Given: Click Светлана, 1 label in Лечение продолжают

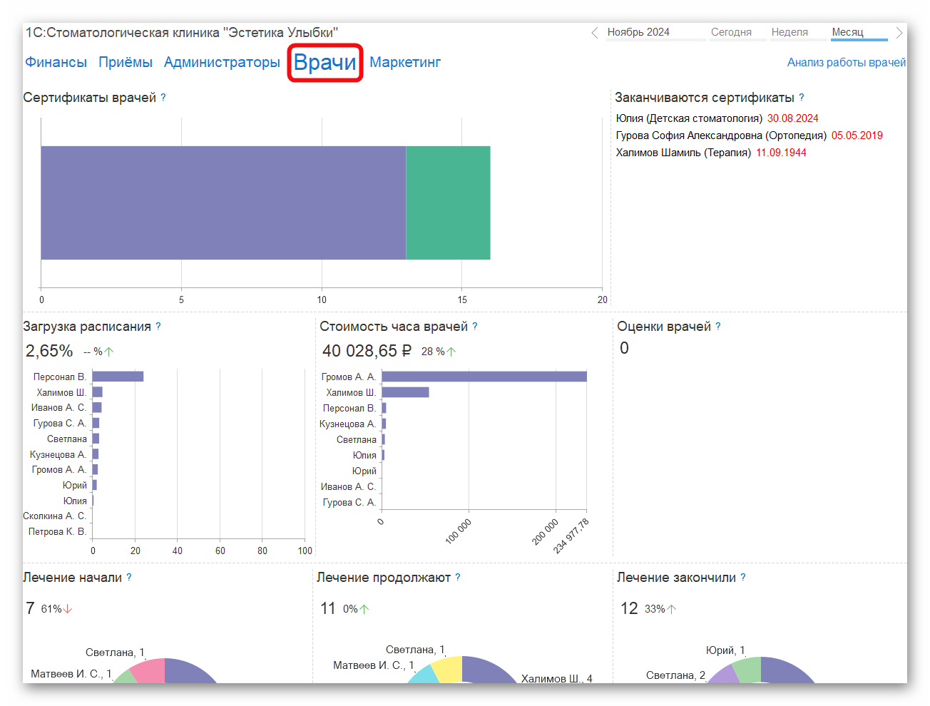Looking at the screenshot, I should point(415,650).
